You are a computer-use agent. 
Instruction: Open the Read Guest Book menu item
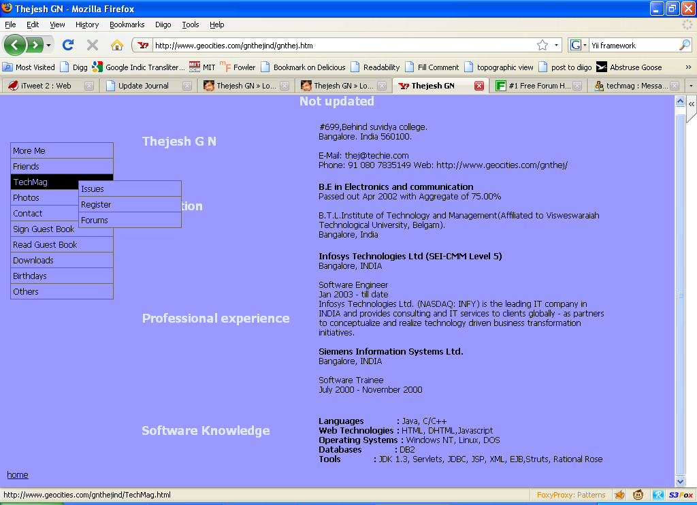click(62, 244)
